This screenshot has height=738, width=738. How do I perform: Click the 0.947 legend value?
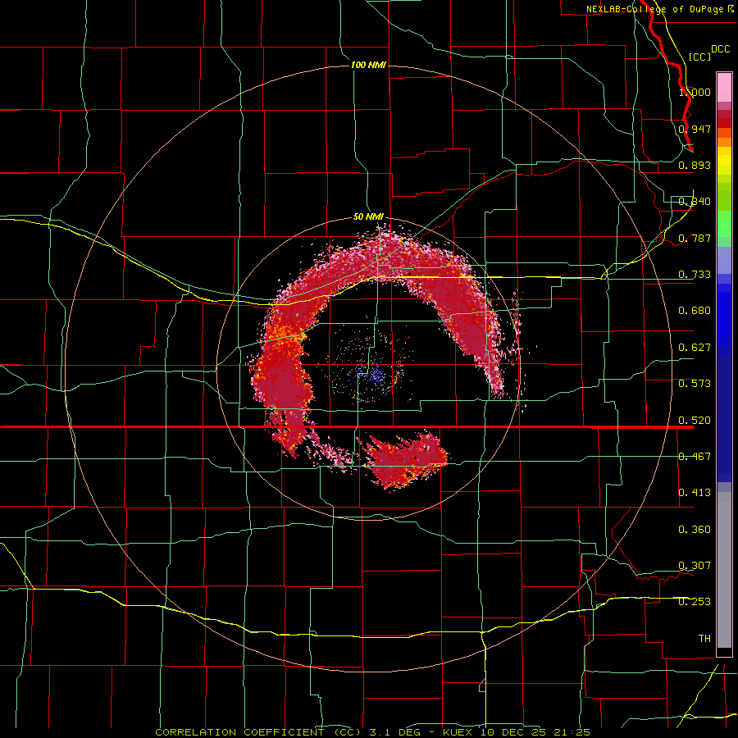point(695,129)
